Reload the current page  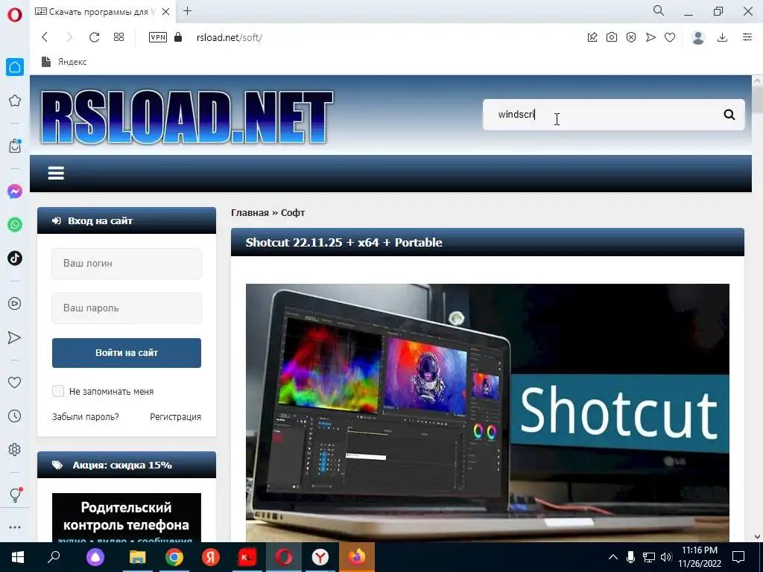(x=94, y=37)
